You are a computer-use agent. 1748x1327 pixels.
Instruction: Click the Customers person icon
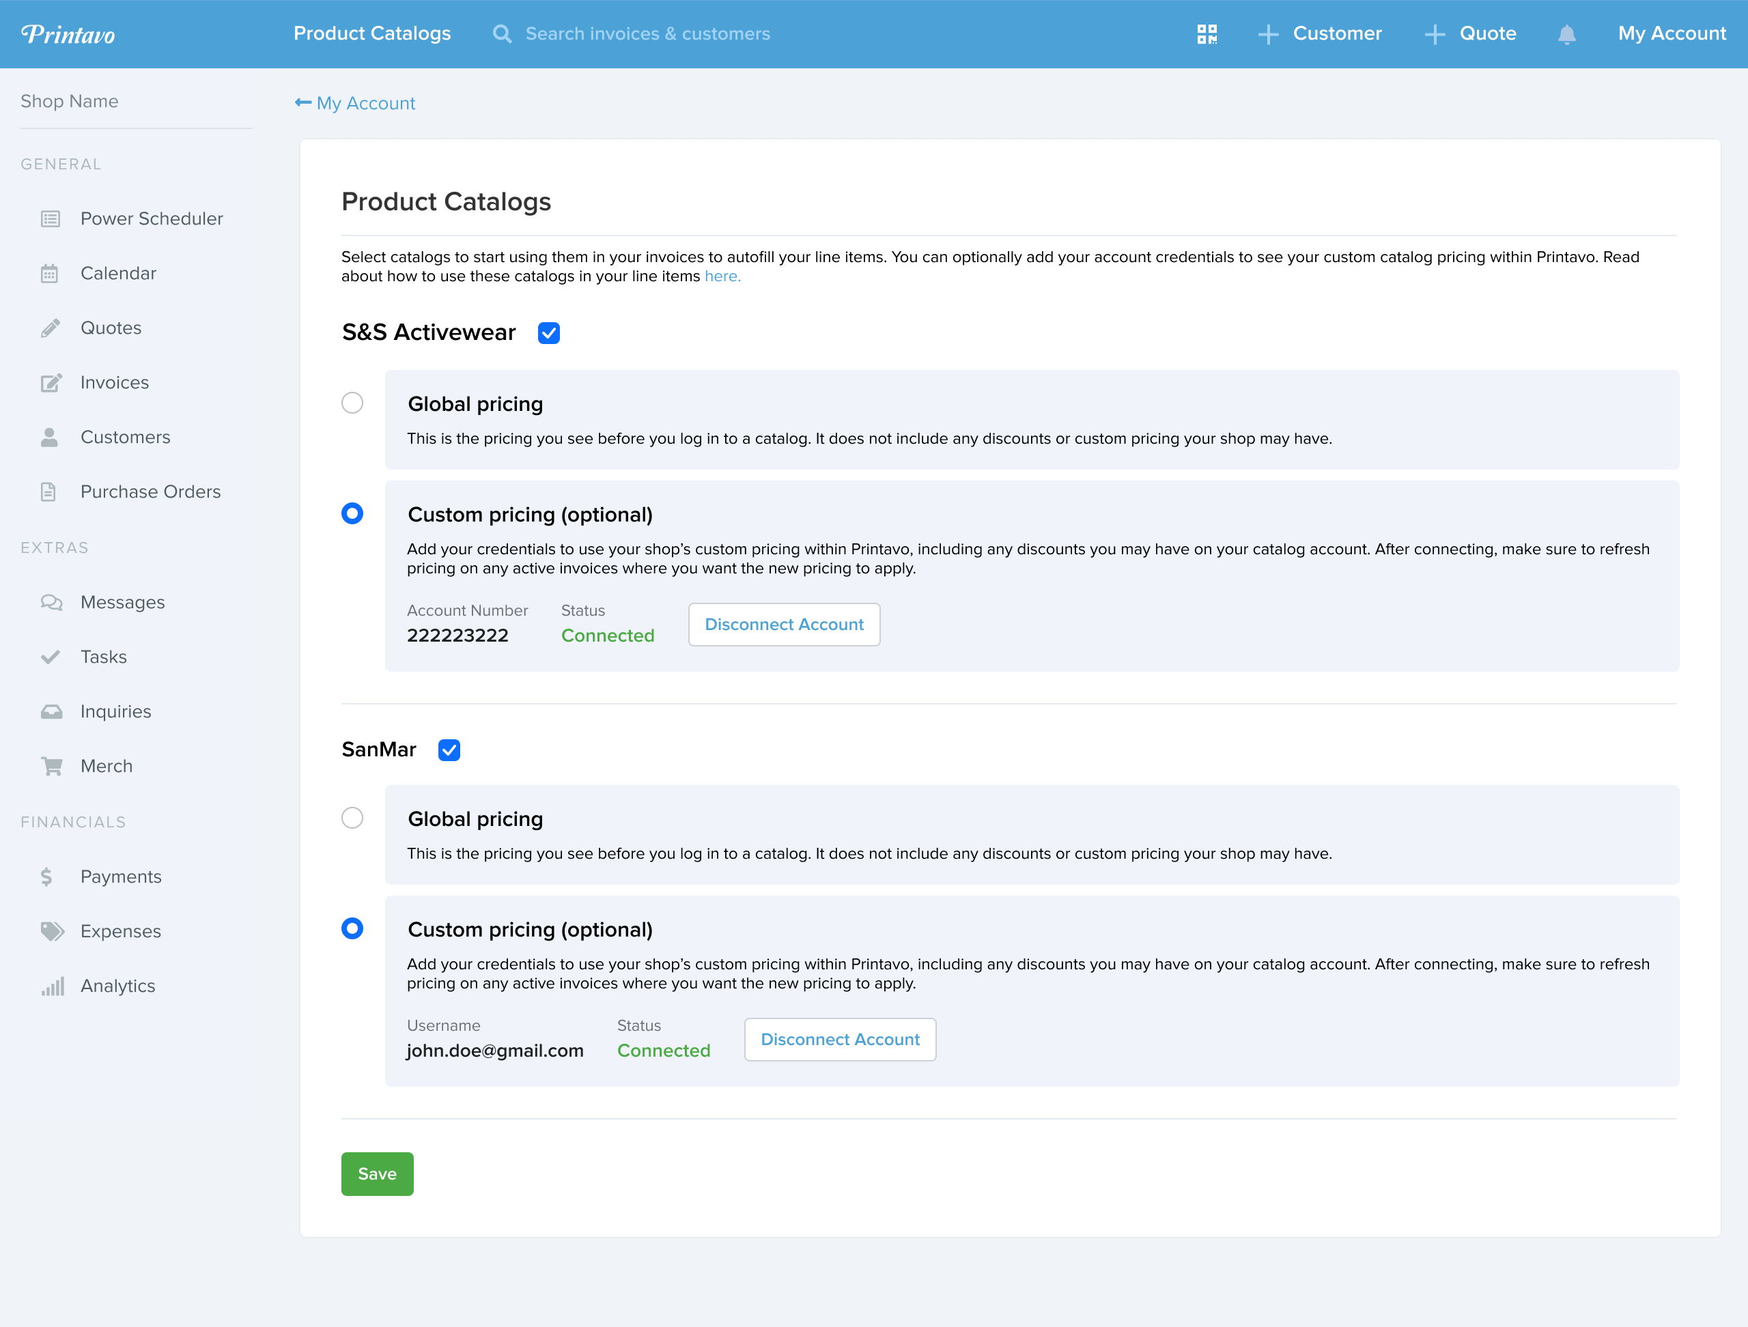pos(50,437)
